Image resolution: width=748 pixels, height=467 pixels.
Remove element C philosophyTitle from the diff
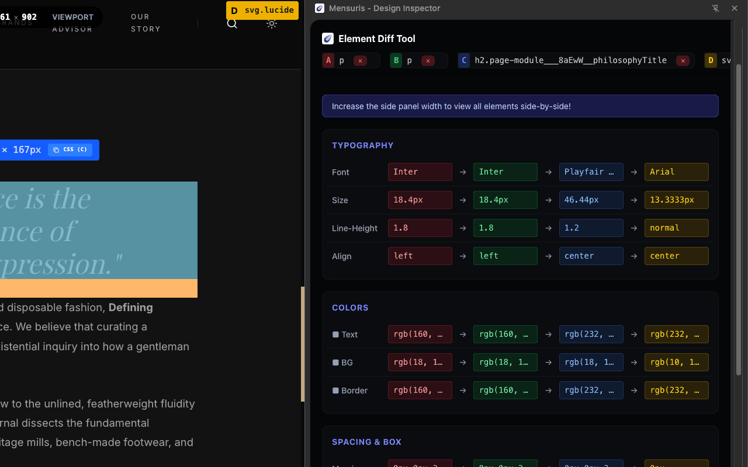click(683, 61)
